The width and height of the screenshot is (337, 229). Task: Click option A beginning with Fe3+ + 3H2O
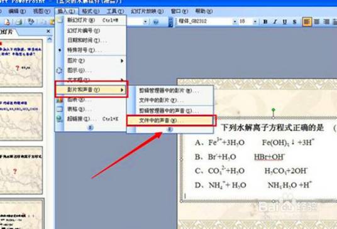(x=255, y=142)
